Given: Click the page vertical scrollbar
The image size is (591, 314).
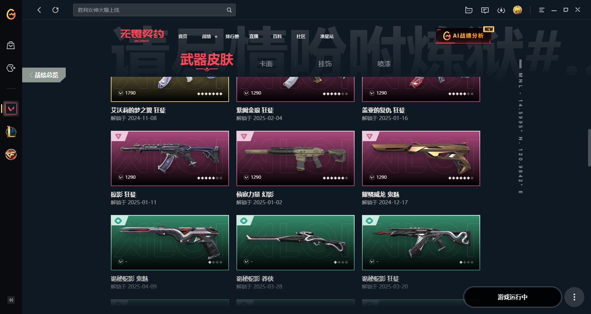Looking at the screenshot, I should pos(589,148).
